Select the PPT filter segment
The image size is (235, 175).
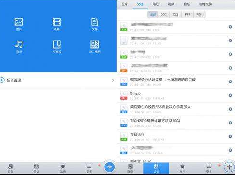(188, 14)
